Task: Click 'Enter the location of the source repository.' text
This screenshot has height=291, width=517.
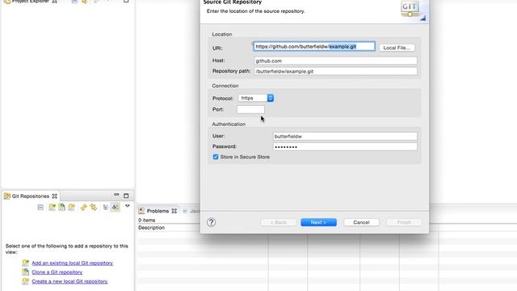Action: (x=255, y=11)
